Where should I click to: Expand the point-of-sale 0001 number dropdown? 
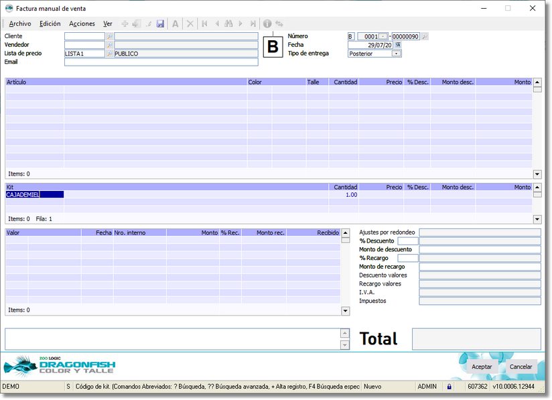click(383, 36)
